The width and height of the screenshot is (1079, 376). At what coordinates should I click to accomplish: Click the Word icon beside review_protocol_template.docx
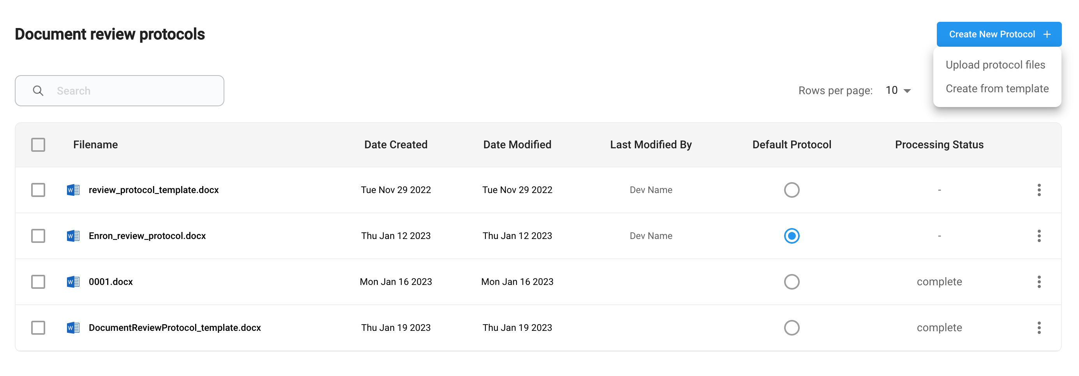73,190
